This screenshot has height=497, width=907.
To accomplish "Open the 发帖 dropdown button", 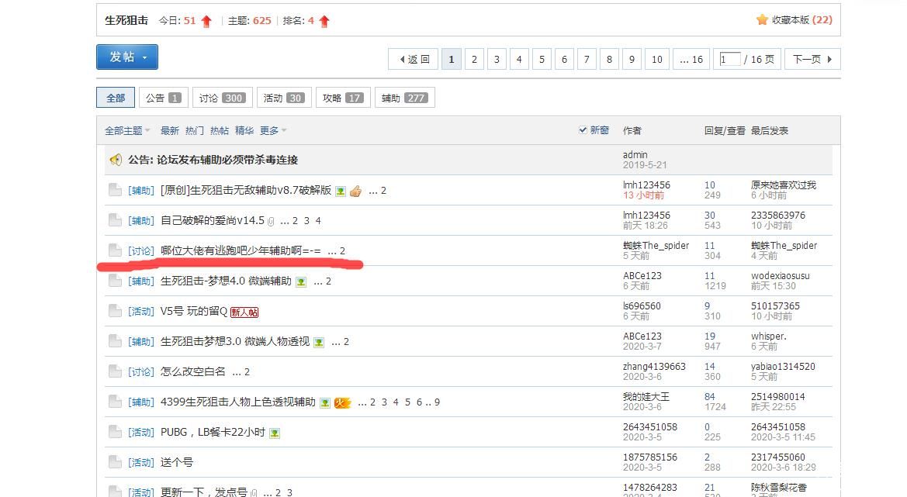I will pos(127,57).
